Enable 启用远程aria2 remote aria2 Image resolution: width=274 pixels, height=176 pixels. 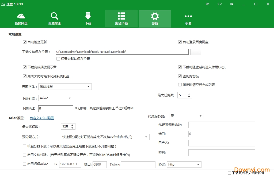(x=24, y=164)
